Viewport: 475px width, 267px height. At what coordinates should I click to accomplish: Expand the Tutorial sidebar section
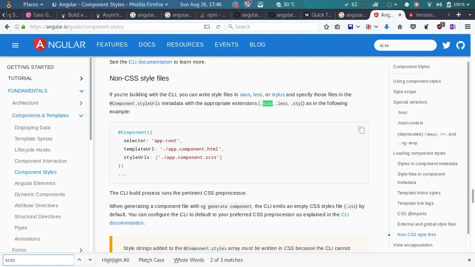(x=81, y=79)
